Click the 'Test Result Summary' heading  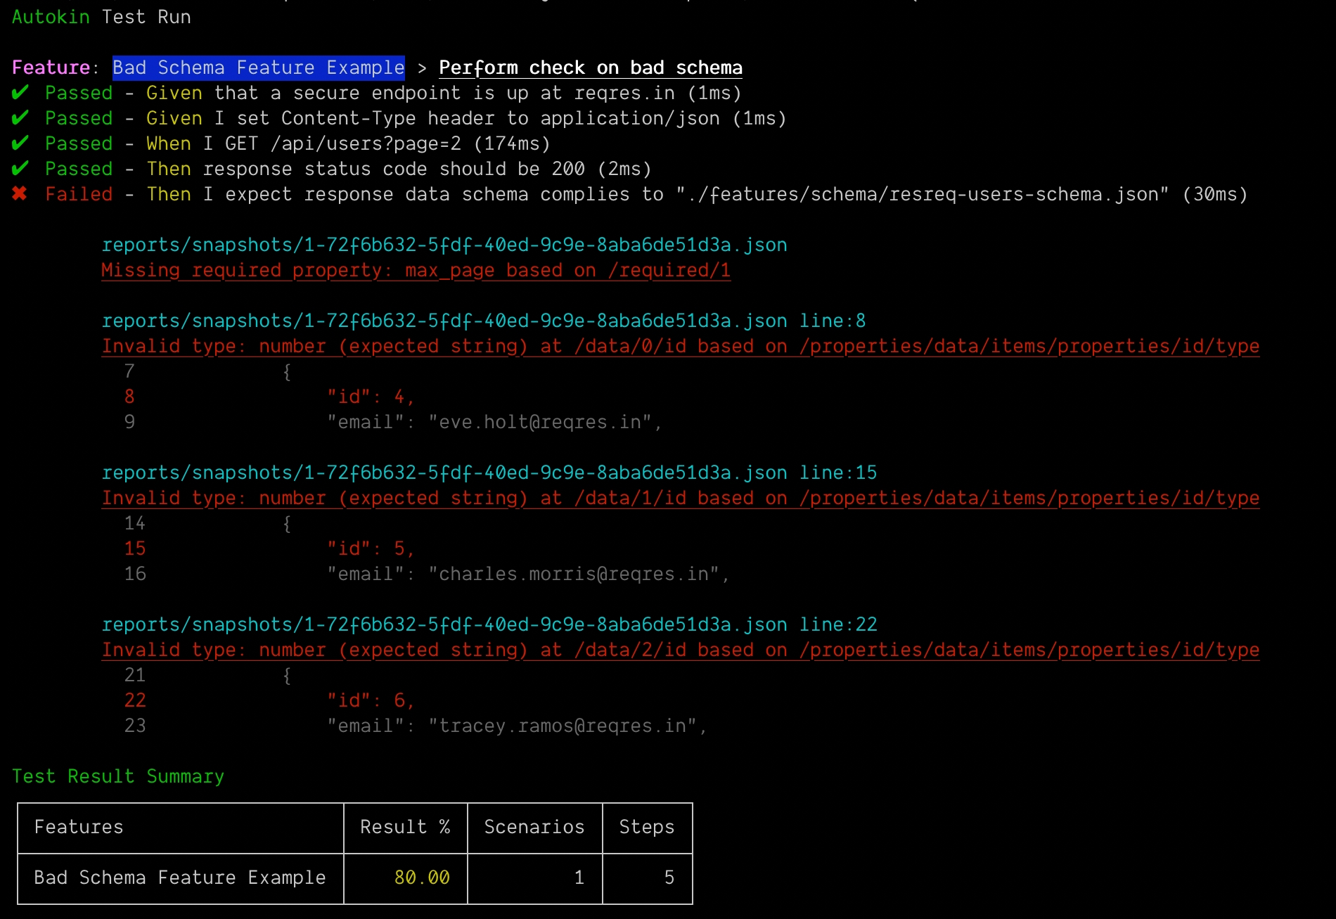pyautogui.click(x=118, y=777)
